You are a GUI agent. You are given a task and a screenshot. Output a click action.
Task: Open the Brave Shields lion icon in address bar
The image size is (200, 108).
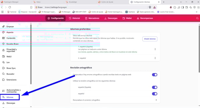[x=150, y=7]
